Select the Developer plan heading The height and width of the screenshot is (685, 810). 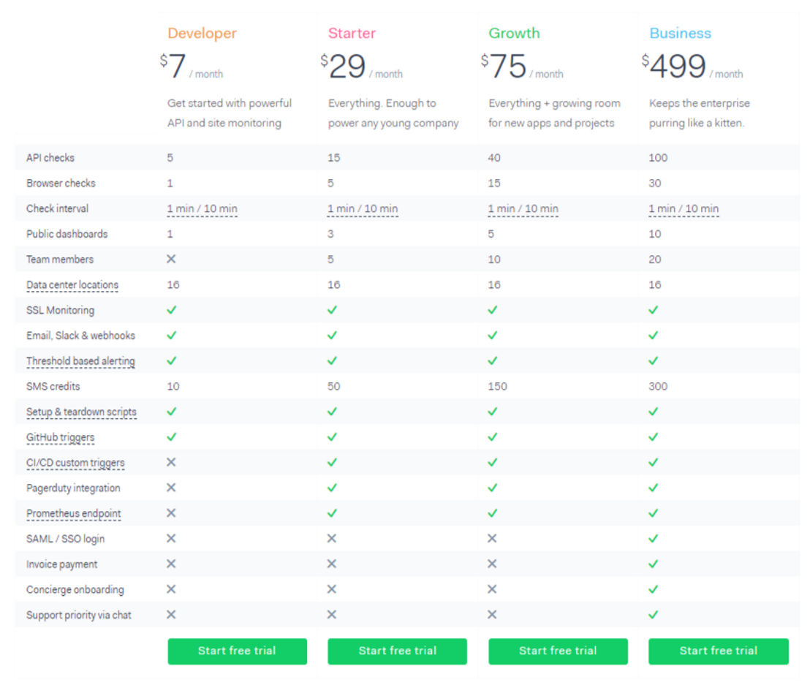click(202, 33)
